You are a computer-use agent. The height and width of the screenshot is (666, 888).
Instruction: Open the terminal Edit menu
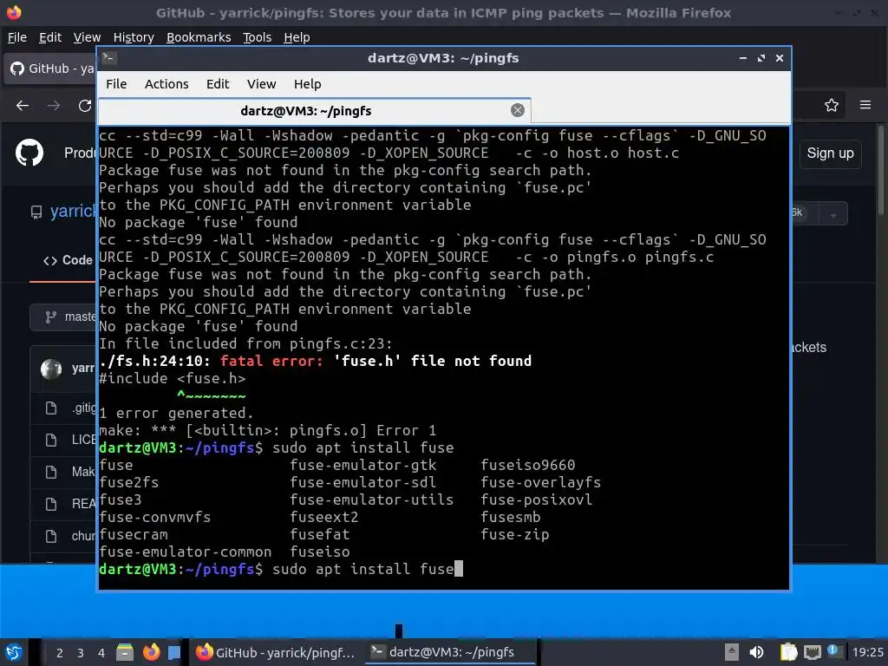point(218,84)
